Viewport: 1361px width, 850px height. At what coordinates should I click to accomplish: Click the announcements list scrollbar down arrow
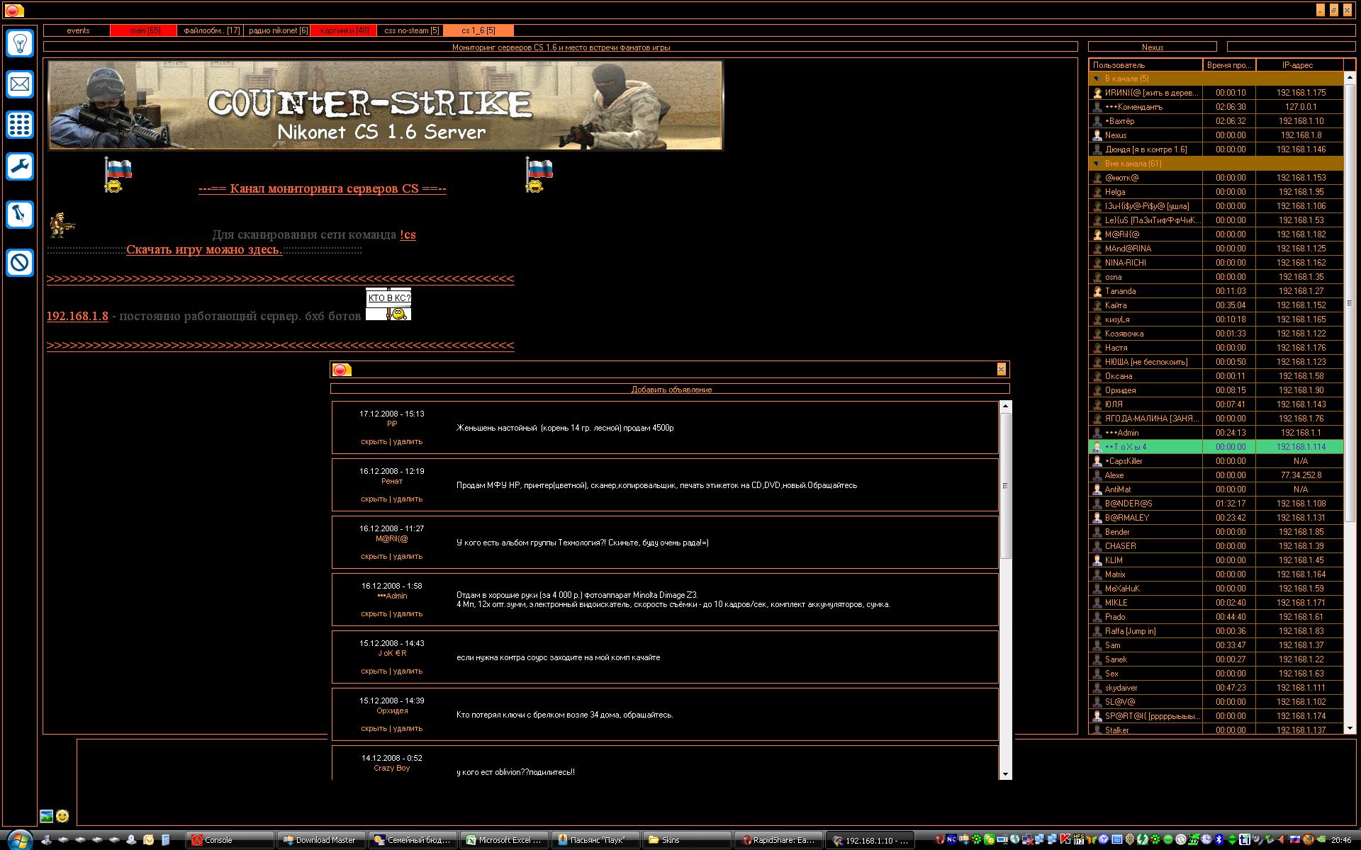pos(1005,774)
